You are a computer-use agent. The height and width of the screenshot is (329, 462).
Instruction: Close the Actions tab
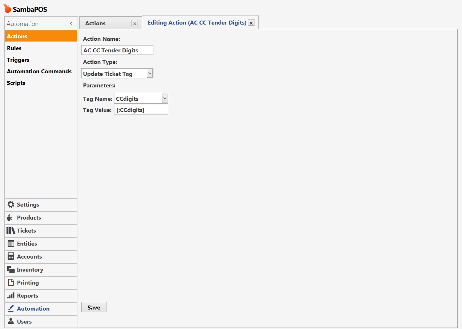coord(135,23)
